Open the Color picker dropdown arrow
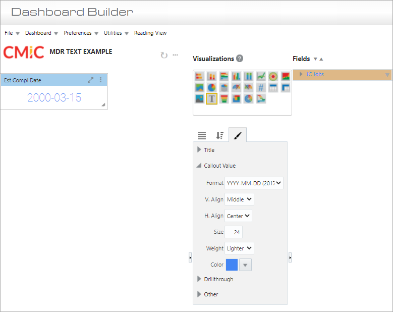Screen dimensions: 393x312 pyautogui.click(x=245, y=265)
